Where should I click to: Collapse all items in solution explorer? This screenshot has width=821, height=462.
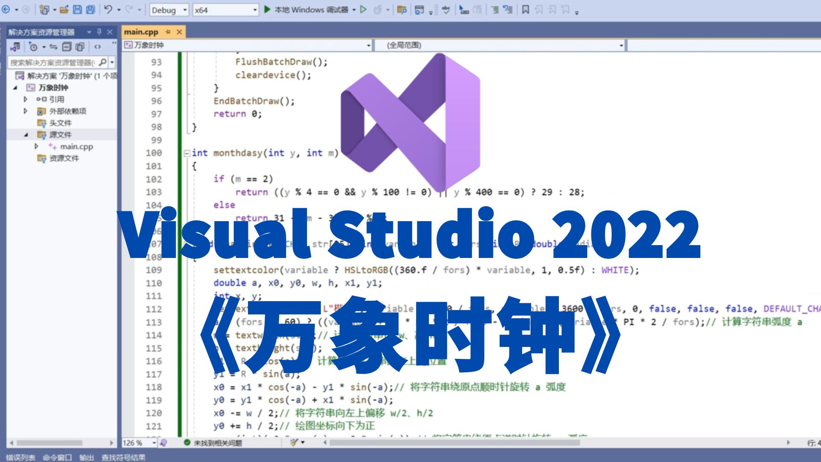(67, 47)
